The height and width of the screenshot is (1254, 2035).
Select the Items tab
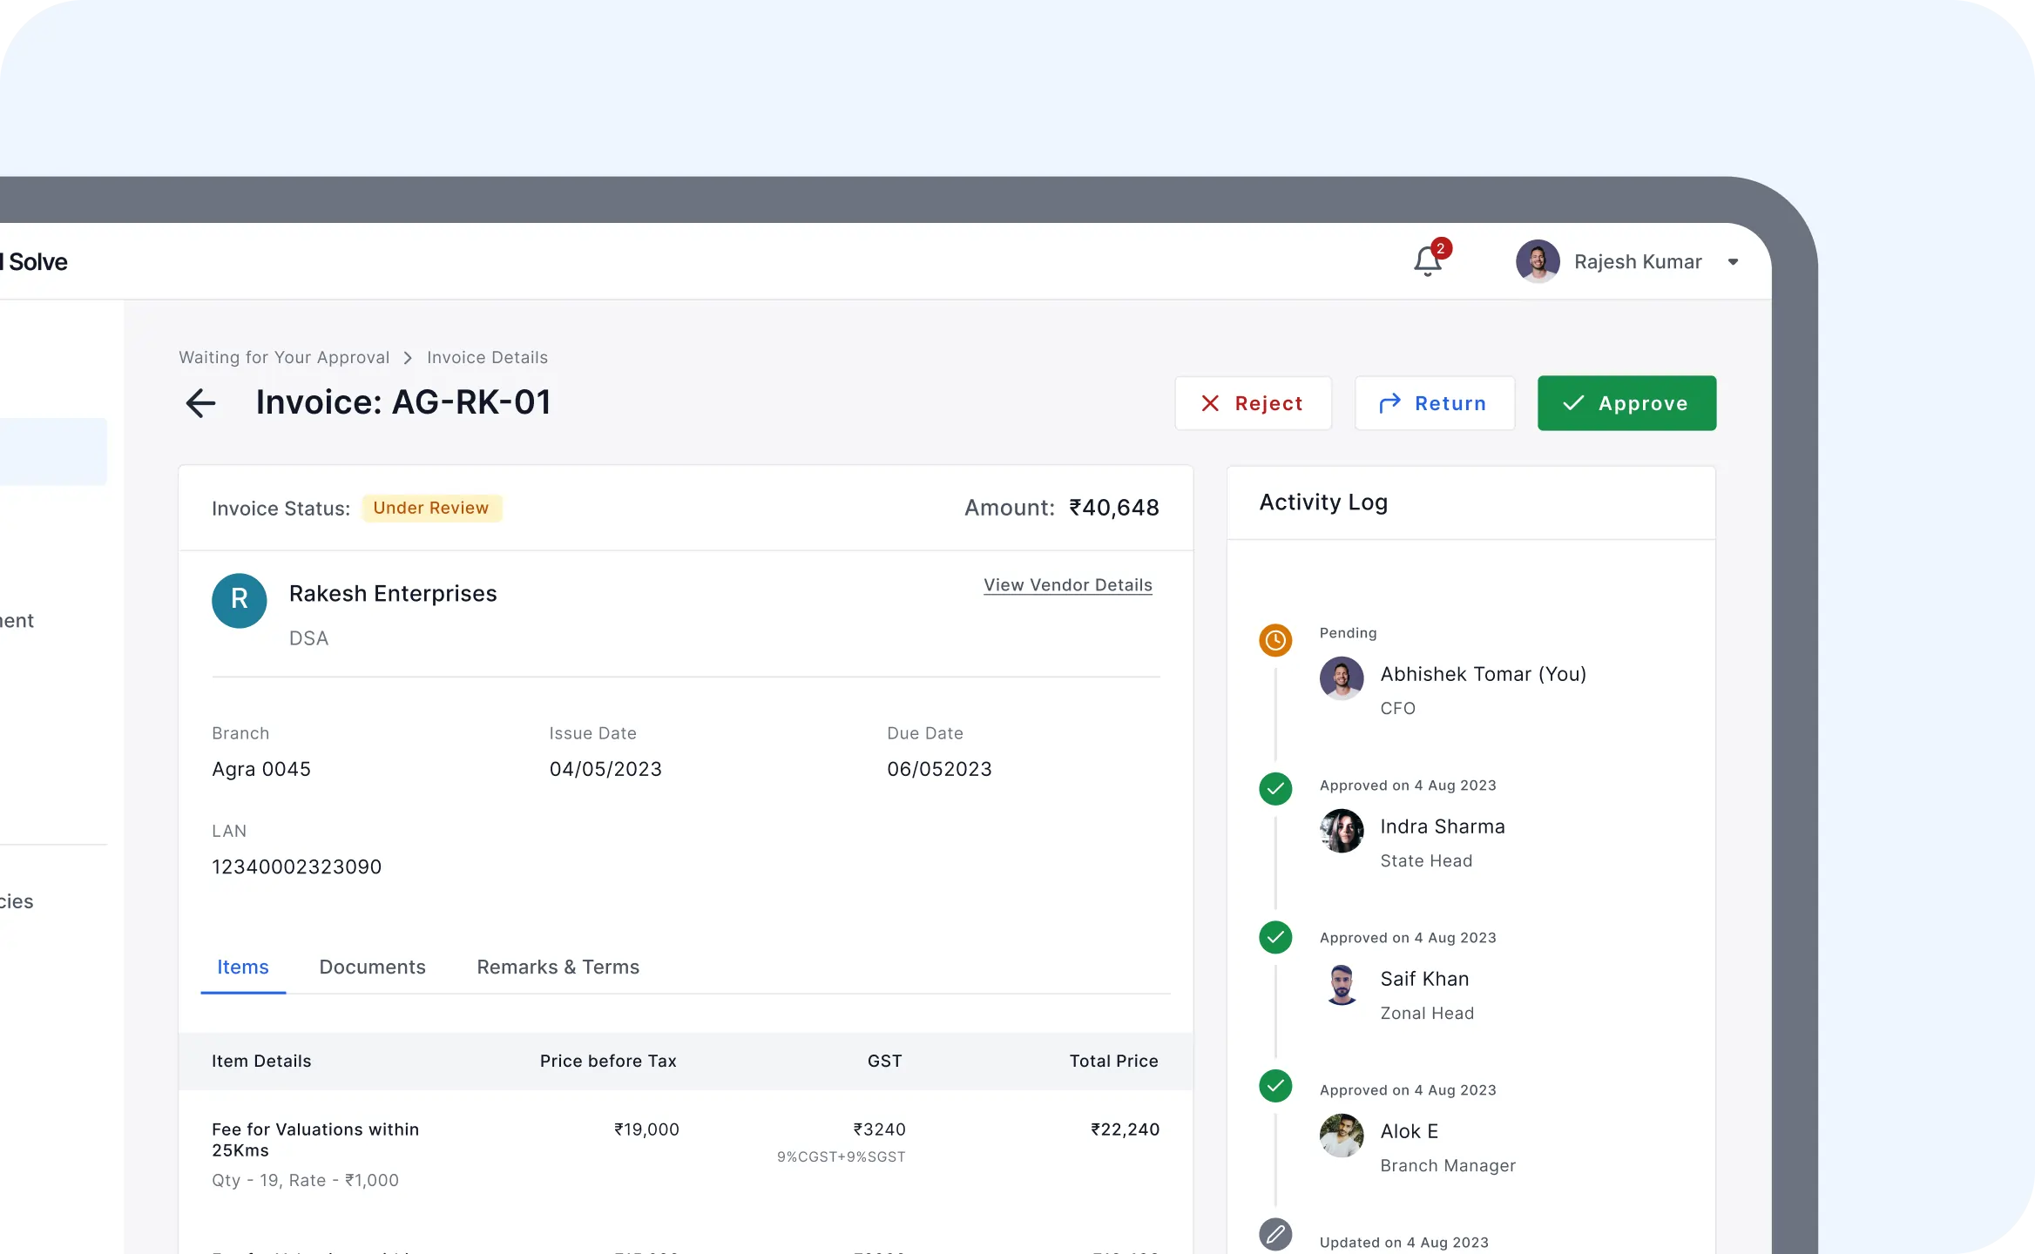(242, 967)
